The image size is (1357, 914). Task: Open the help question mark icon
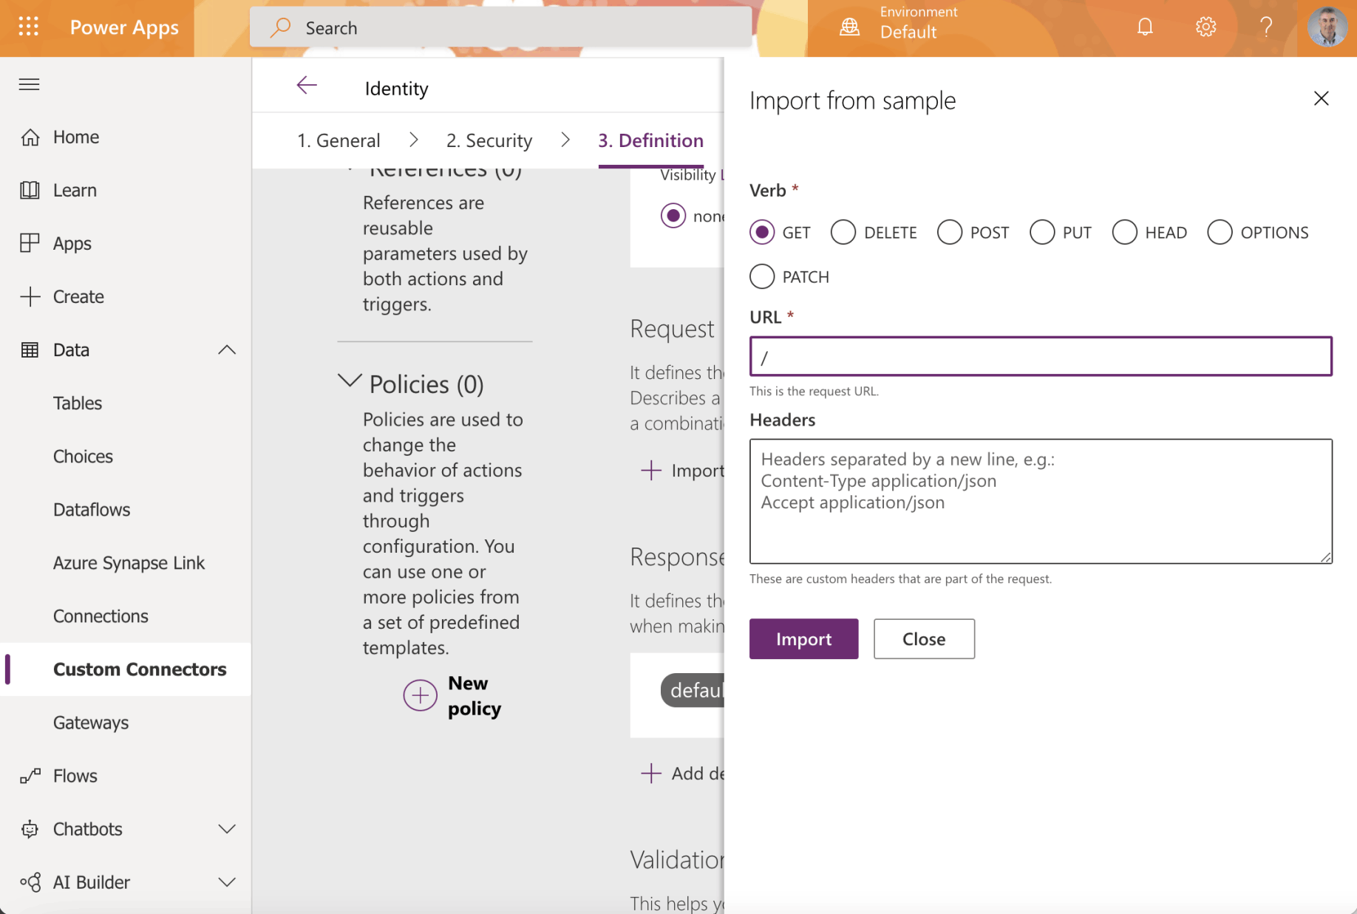pyautogui.click(x=1266, y=27)
